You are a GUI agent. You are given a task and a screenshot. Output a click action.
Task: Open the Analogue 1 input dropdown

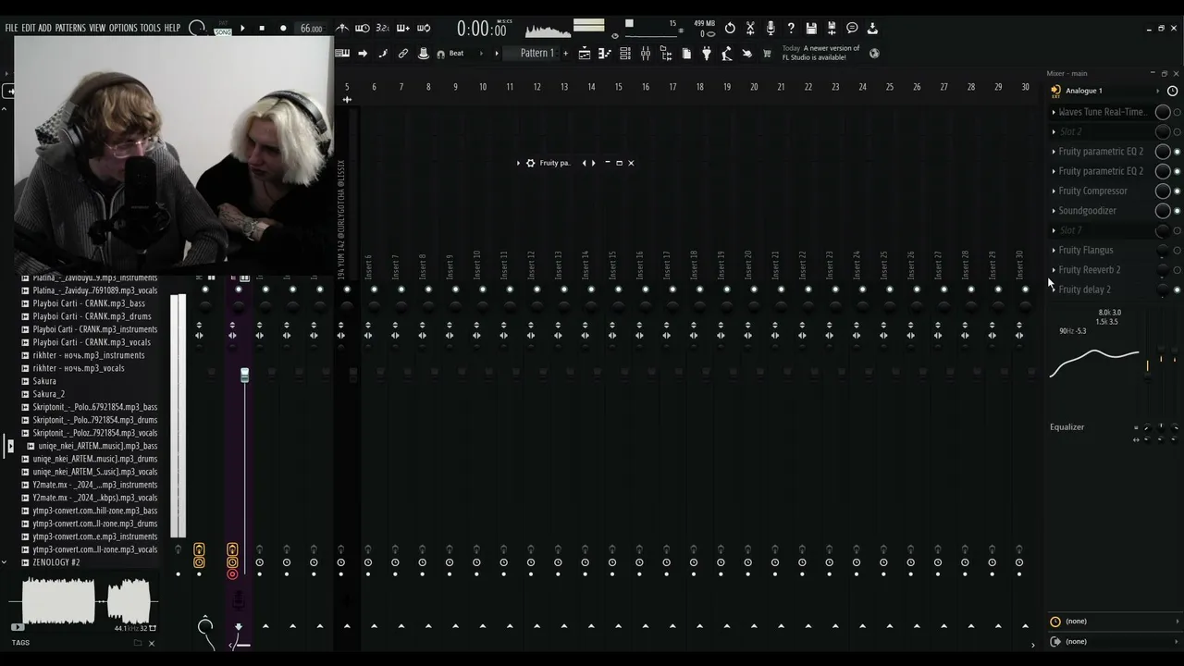[x=1106, y=91]
